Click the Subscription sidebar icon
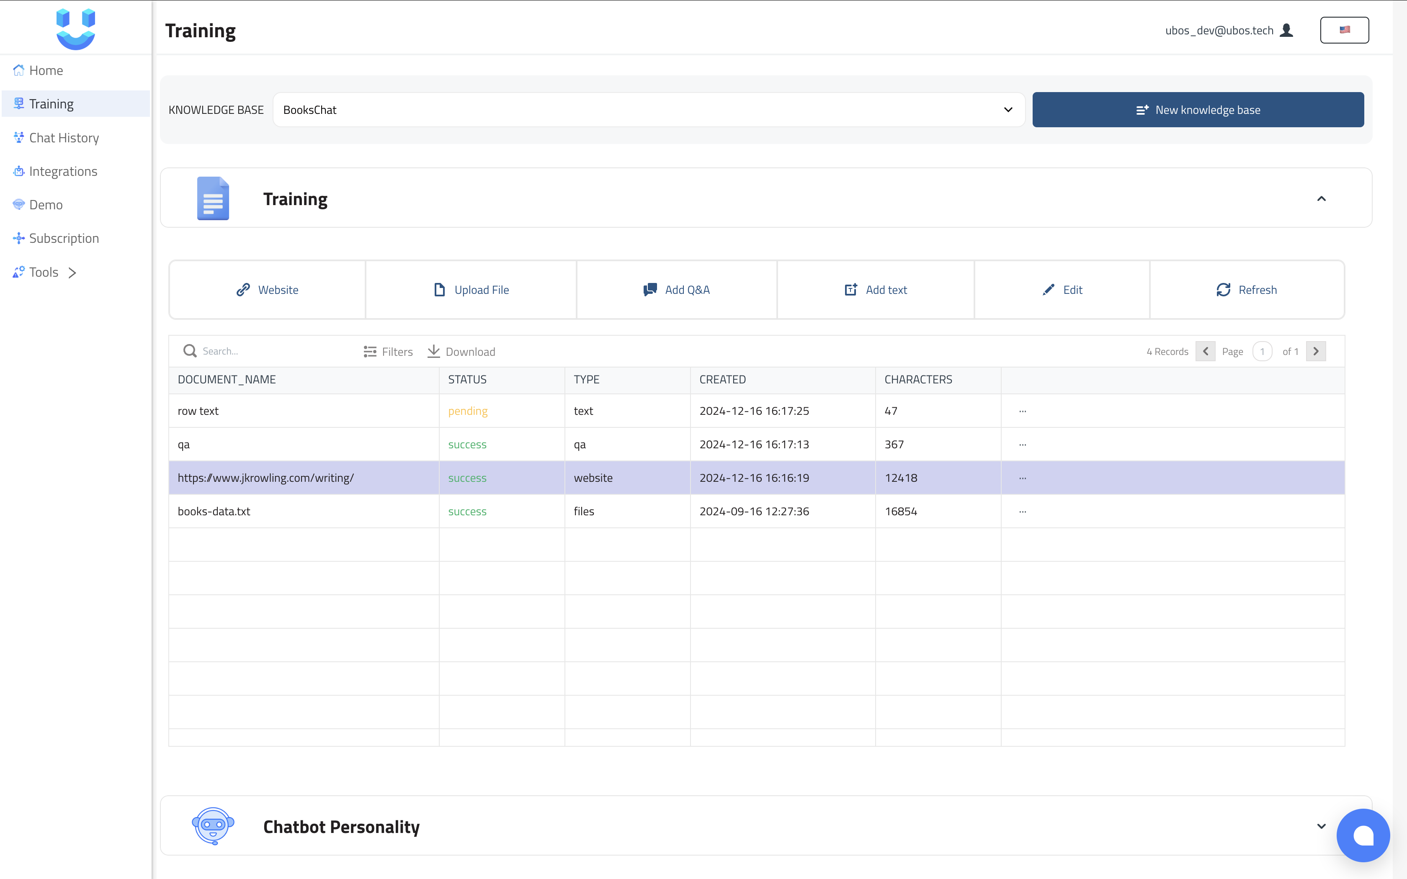The height and width of the screenshot is (879, 1407). pyautogui.click(x=18, y=238)
